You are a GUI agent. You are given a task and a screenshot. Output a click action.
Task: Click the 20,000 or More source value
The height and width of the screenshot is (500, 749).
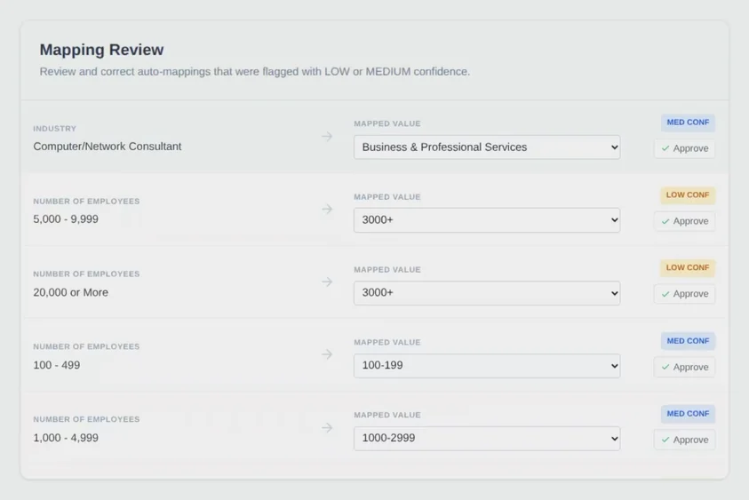click(71, 292)
